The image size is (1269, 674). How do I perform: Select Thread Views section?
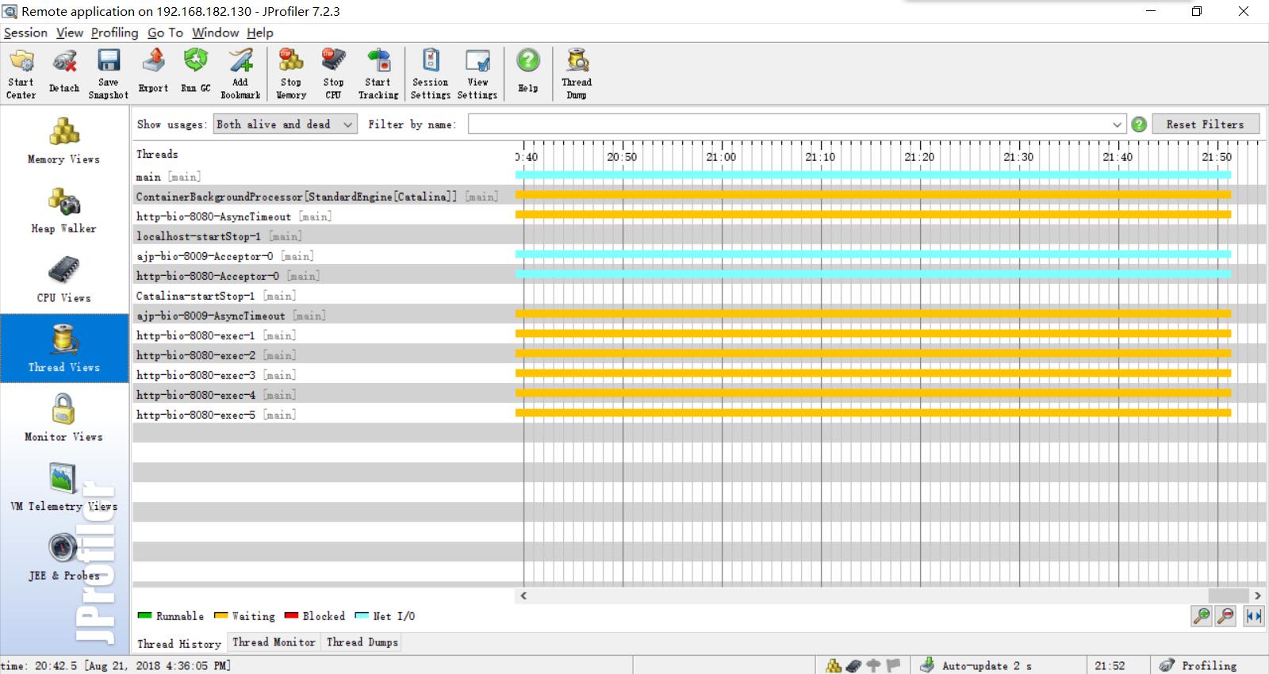point(64,348)
